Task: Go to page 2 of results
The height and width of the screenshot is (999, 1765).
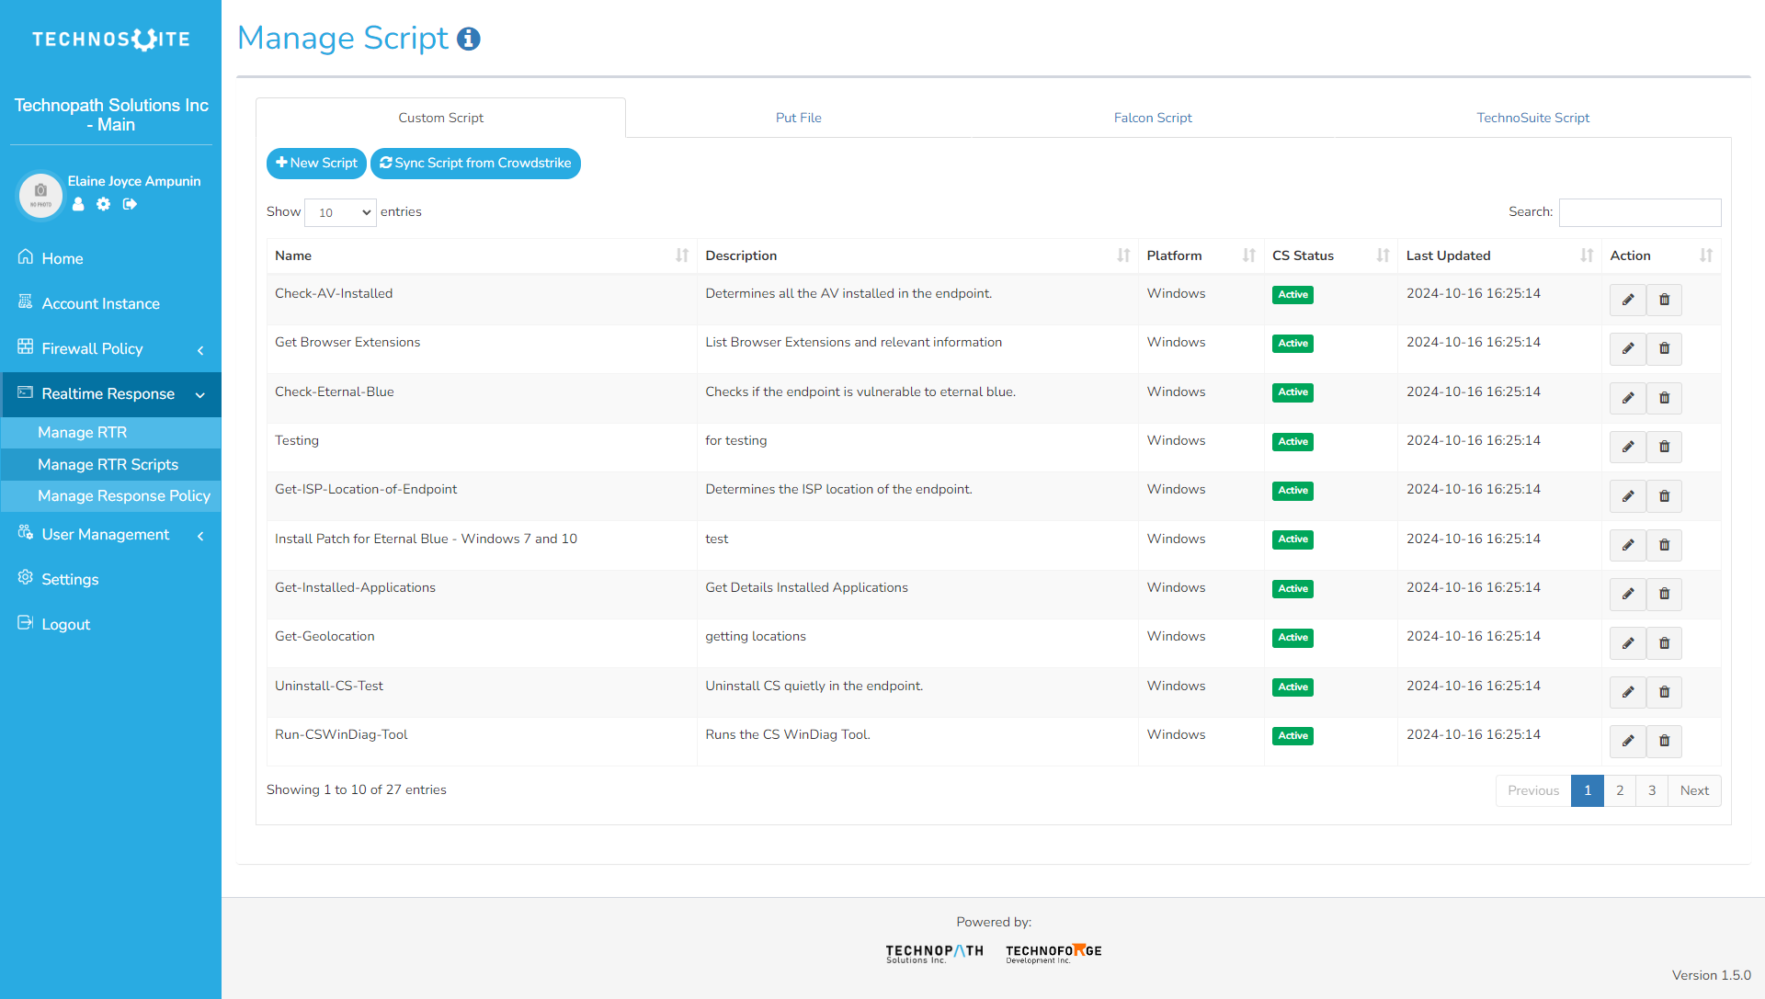Action: (x=1620, y=790)
